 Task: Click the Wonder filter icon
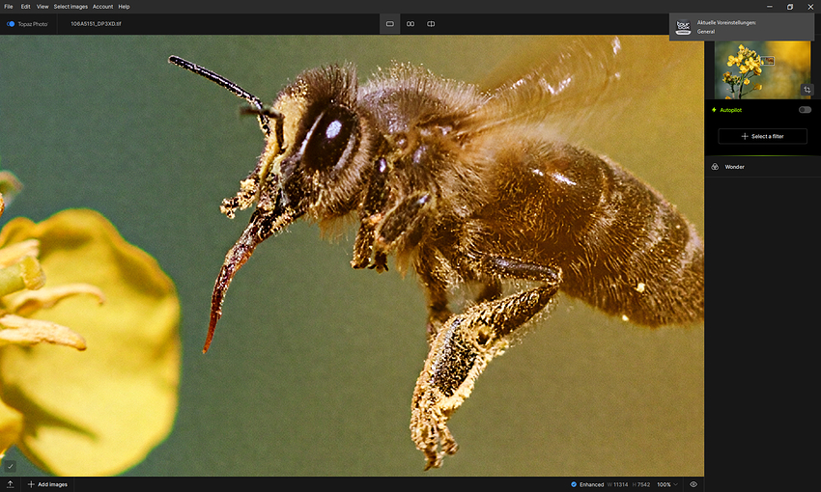(x=715, y=167)
